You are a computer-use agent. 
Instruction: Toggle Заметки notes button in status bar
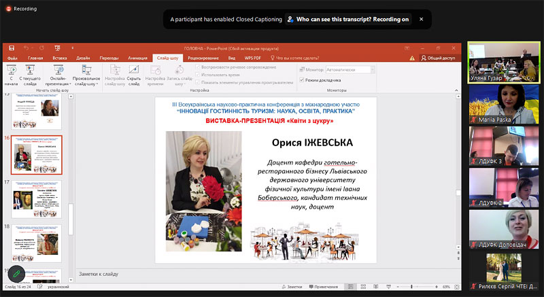coord(292,287)
